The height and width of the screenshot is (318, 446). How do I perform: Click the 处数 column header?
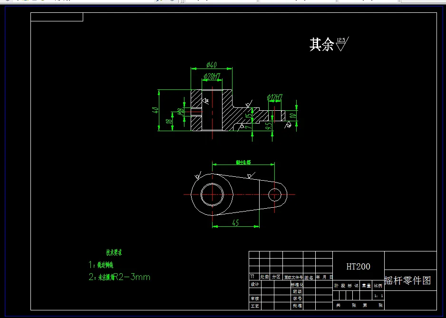(x=264, y=277)
